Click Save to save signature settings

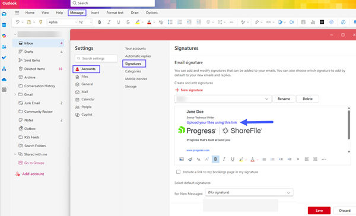pos(319,211)
